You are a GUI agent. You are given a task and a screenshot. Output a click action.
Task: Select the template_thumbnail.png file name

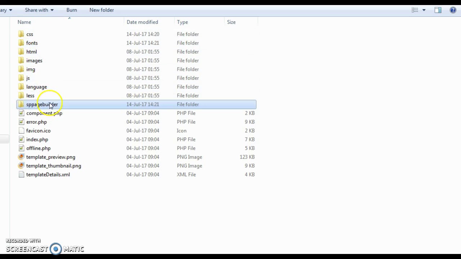[x=54, y=166]
